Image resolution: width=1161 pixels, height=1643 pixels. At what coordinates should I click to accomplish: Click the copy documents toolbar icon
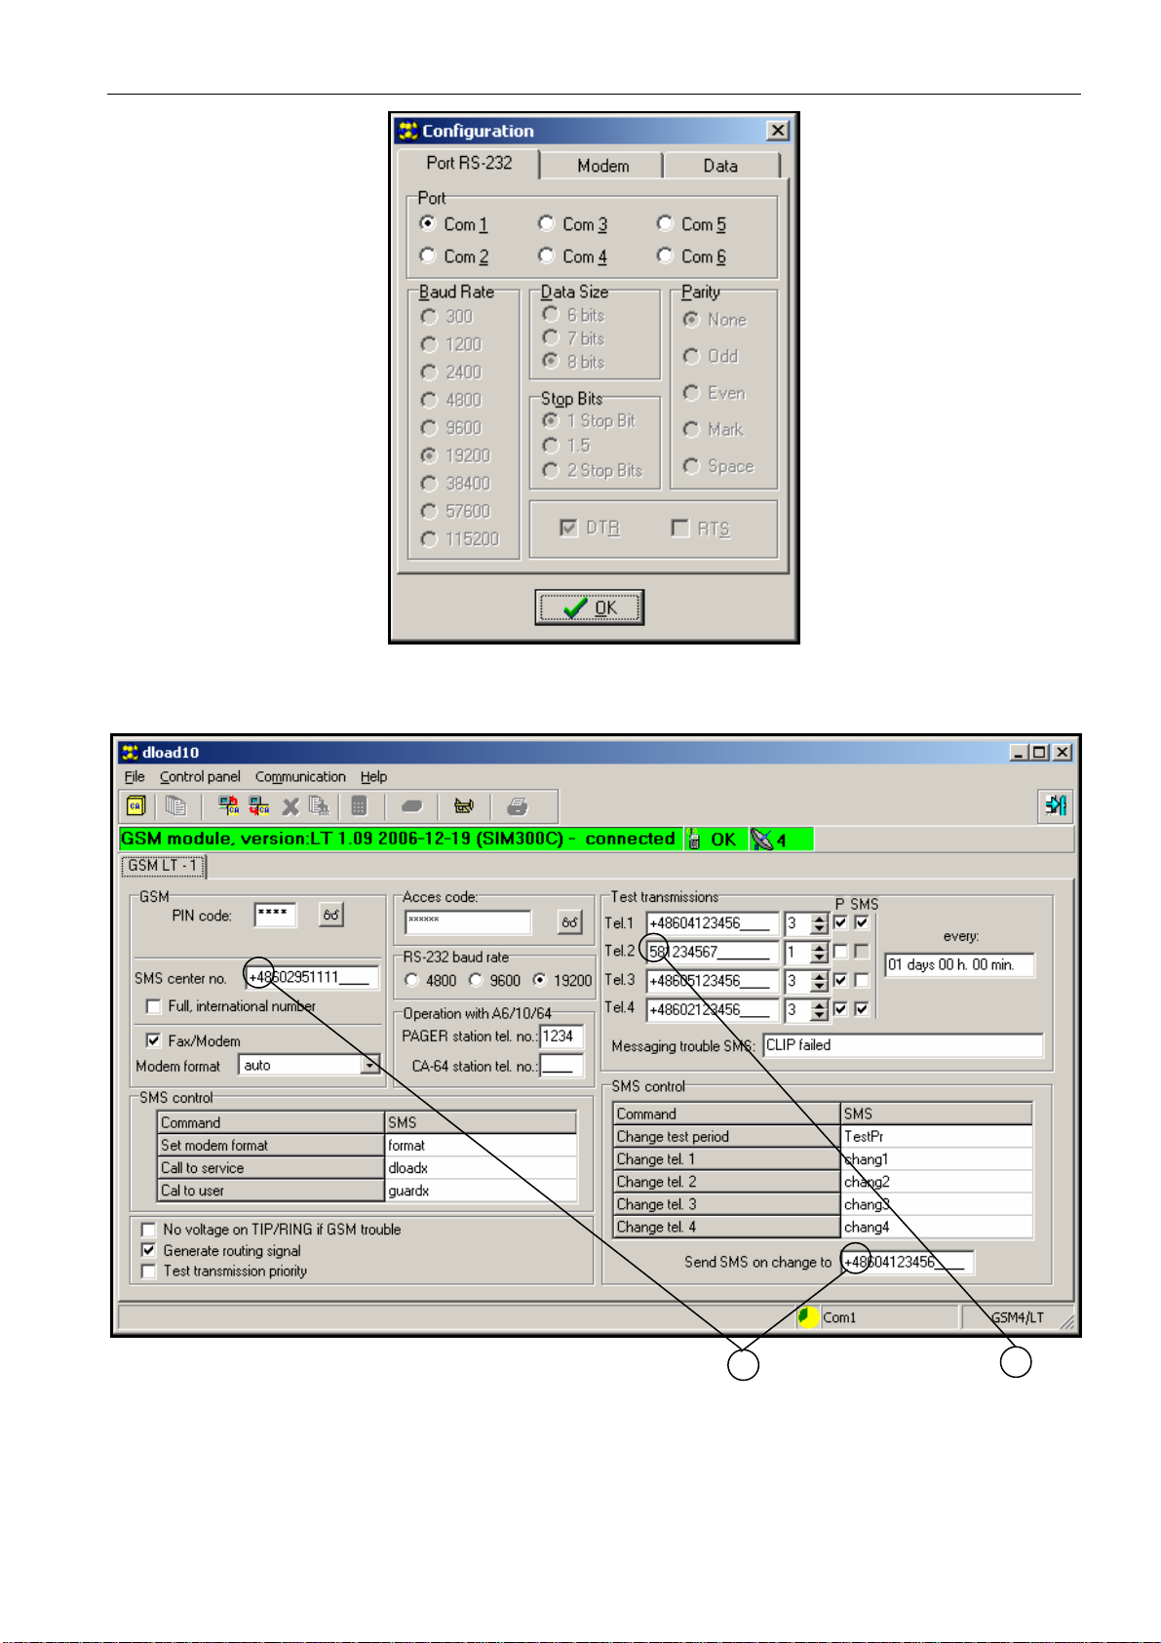pos(175,806)
